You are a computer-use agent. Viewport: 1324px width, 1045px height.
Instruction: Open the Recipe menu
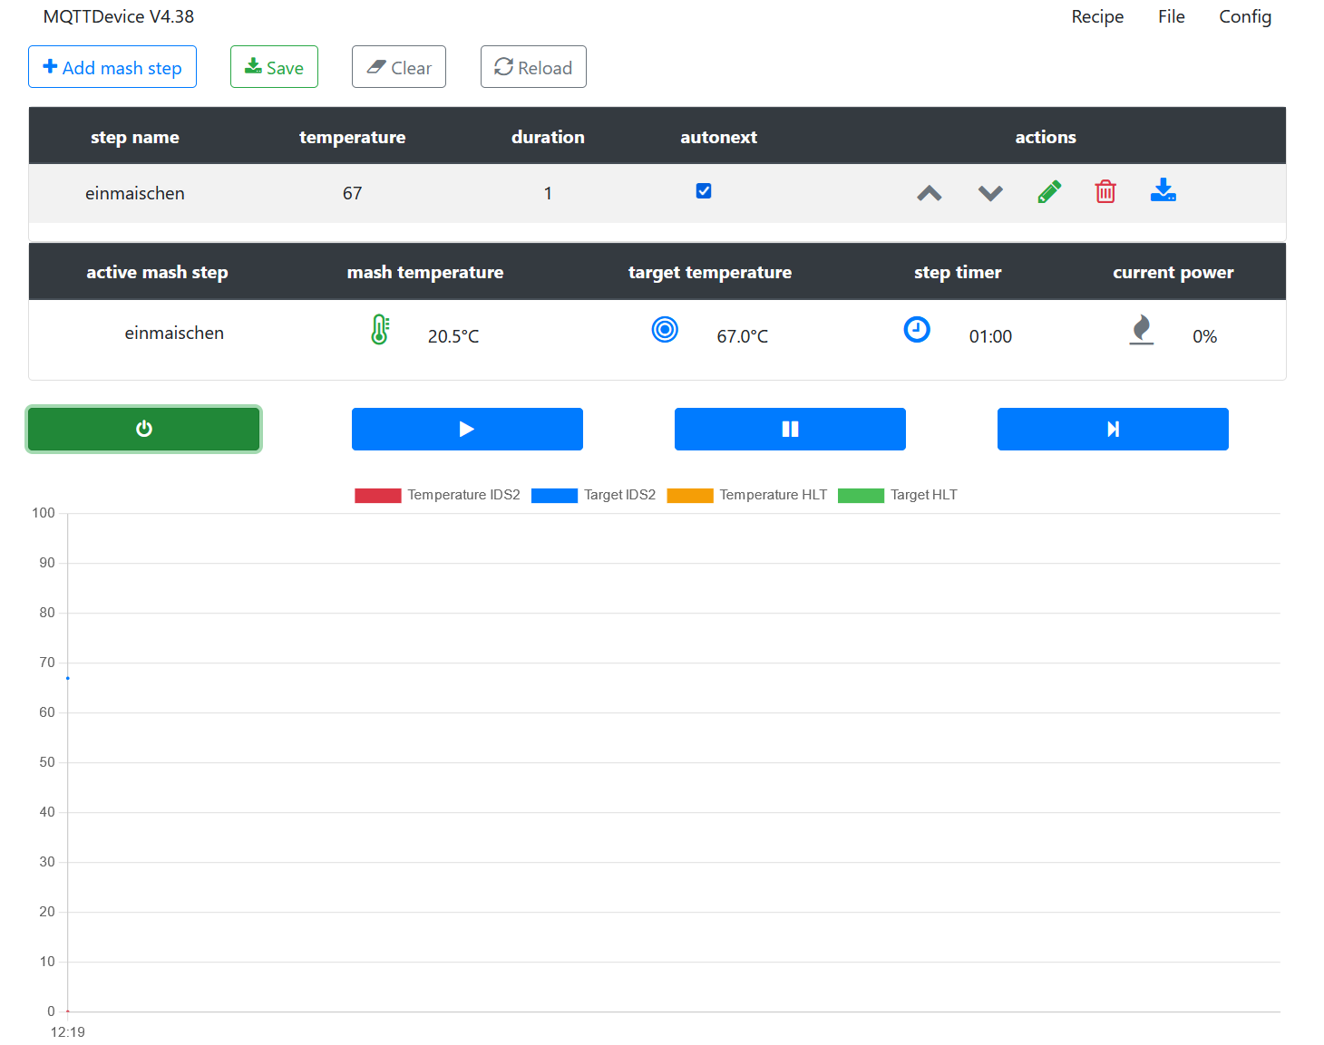[1097, 16]
